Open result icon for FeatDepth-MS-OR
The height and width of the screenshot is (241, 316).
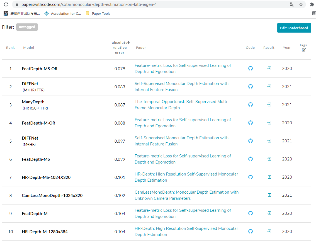point(269,69)
